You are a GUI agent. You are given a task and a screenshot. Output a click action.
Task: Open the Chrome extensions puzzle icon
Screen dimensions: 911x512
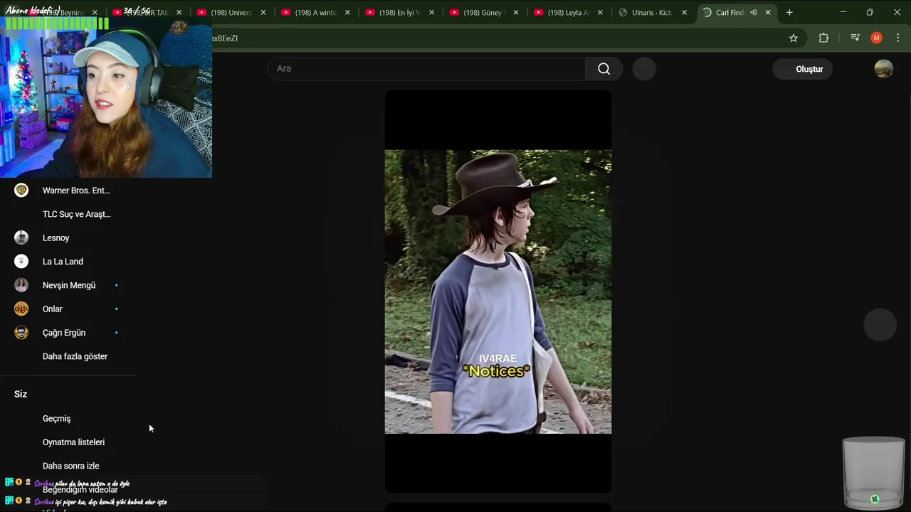click(x=823, y=38)
